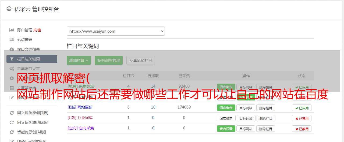
Task: Click the cloud upload icon for 接口文件相关
Action: tap(12, 49)
